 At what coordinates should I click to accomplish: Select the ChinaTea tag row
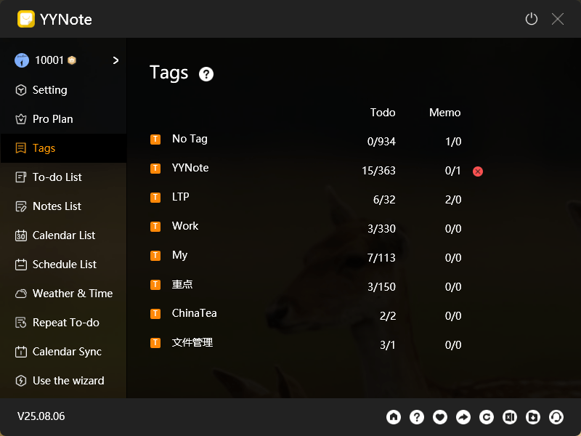pyautogui.click(x=195, y=313)
